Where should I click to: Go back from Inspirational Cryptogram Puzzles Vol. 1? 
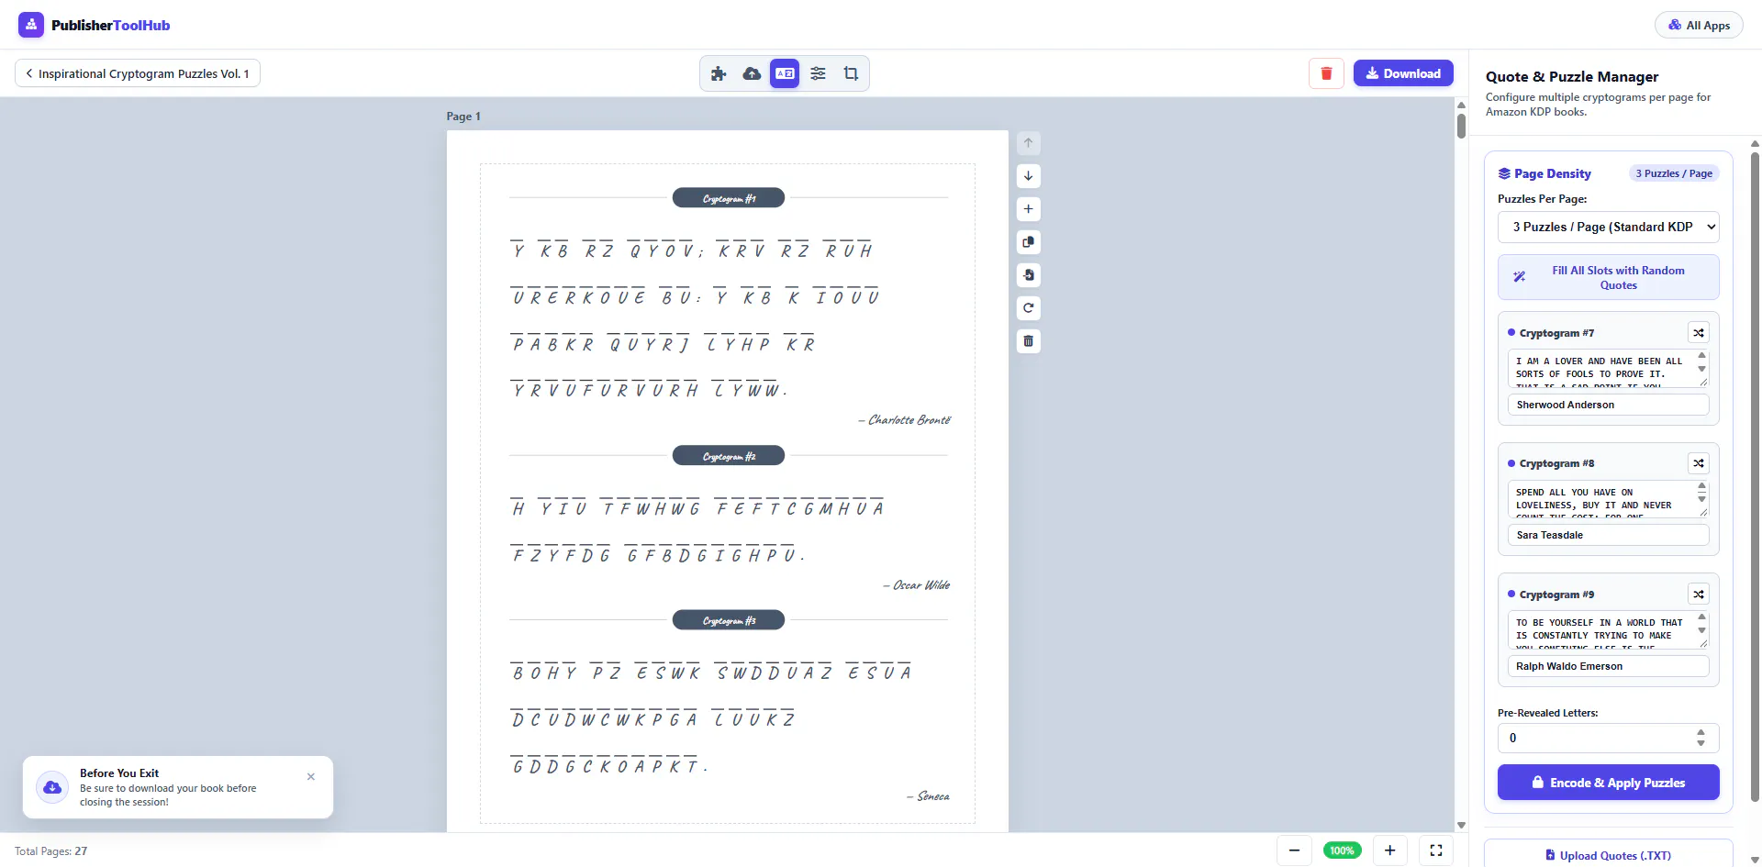(138, 73)
